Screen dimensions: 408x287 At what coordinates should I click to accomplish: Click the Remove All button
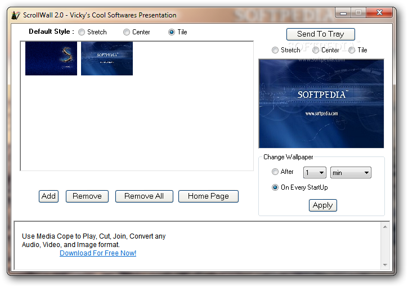144,196
